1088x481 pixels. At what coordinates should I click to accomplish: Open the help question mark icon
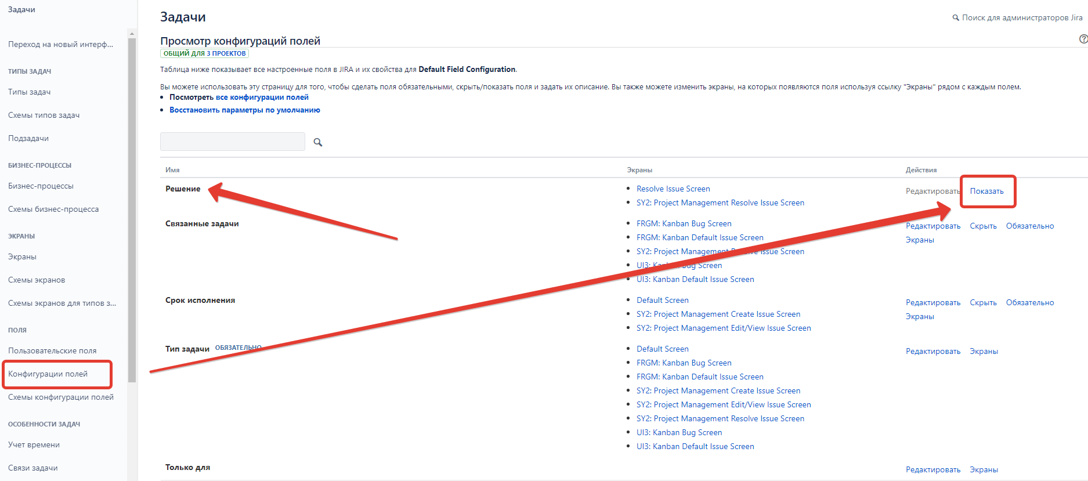[x=1083, y=39]
